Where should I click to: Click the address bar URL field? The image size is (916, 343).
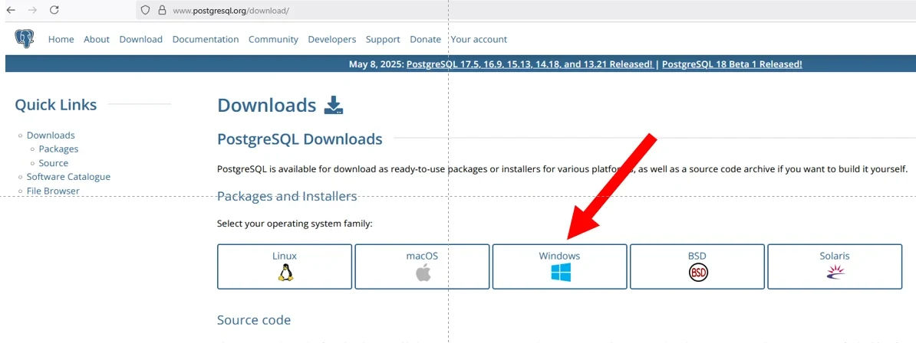[x=526, y=11]
